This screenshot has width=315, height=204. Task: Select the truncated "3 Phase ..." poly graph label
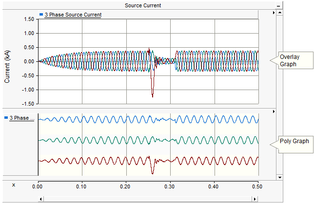coord(21,118)
